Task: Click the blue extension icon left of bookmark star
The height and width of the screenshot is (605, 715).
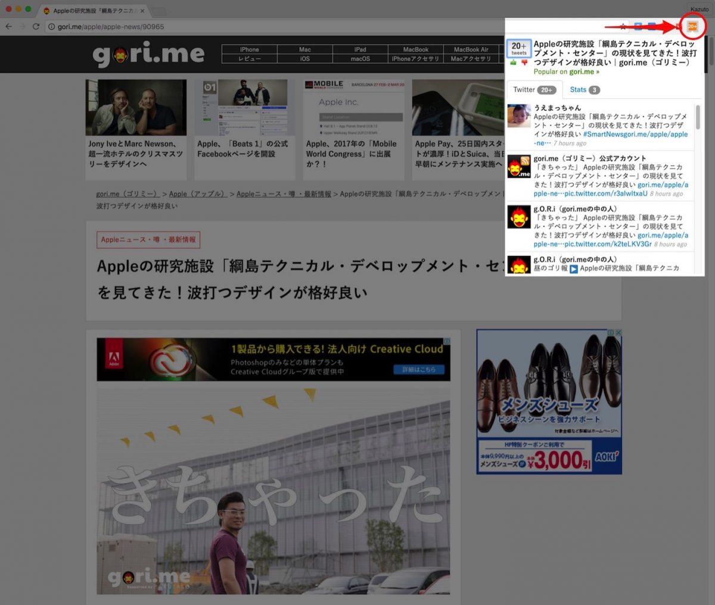Action: pyautogui.click(x=636, y=26)
